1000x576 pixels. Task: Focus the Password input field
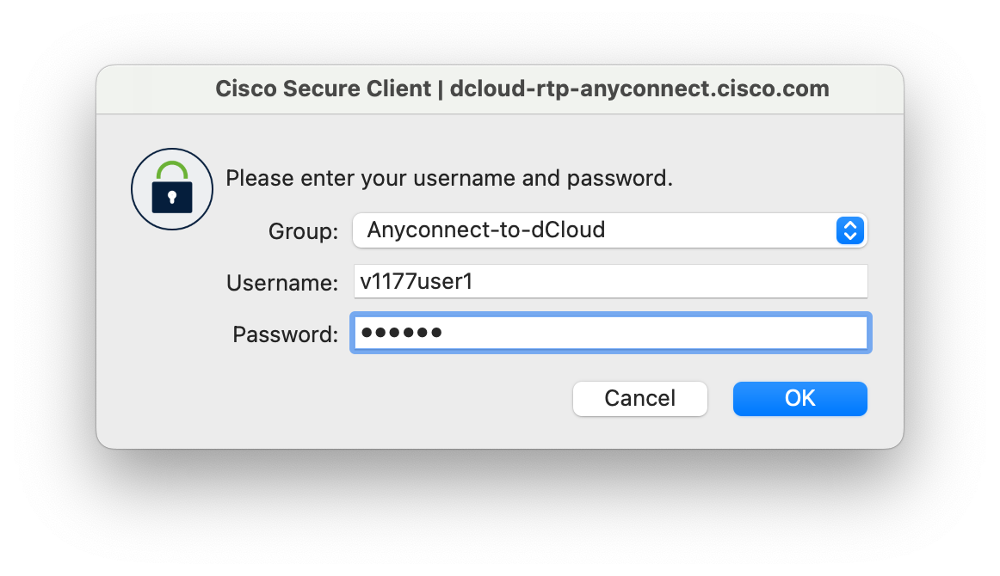[x=610, y=333]
